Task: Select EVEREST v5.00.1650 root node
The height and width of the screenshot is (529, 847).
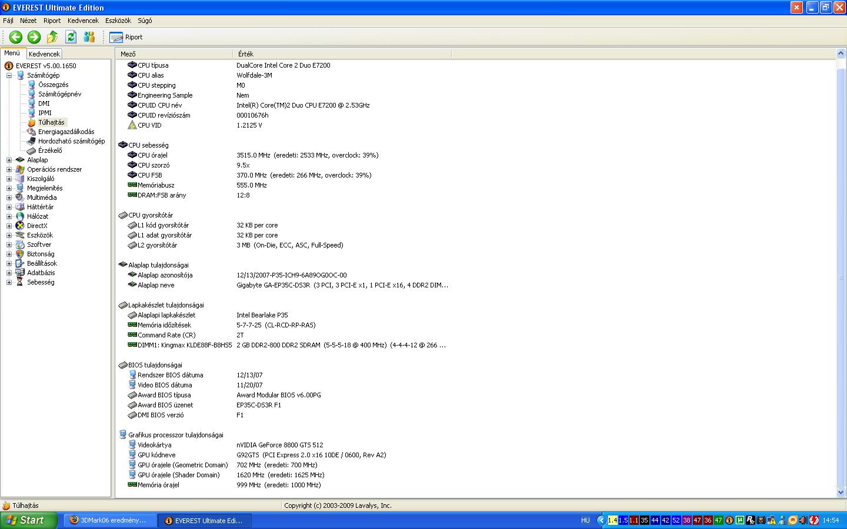Action: [x=46, y=66]
